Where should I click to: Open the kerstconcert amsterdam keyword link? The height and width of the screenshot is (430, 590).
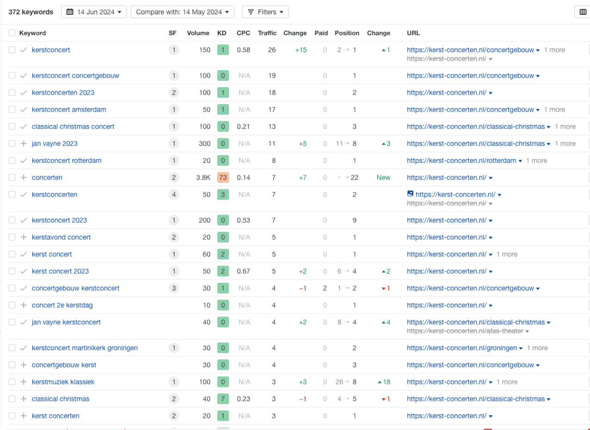(x=69, y=110)
